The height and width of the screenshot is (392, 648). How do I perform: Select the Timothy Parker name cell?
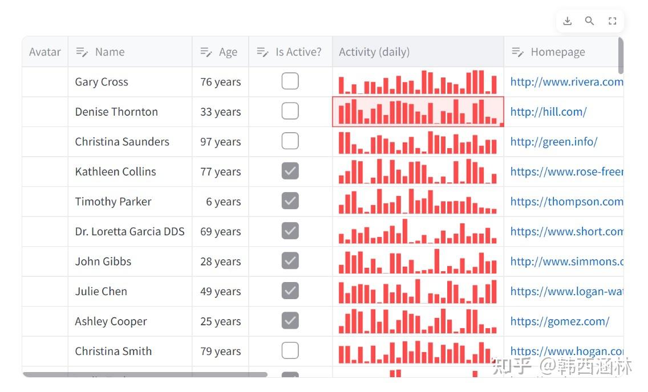pos(114,202)
